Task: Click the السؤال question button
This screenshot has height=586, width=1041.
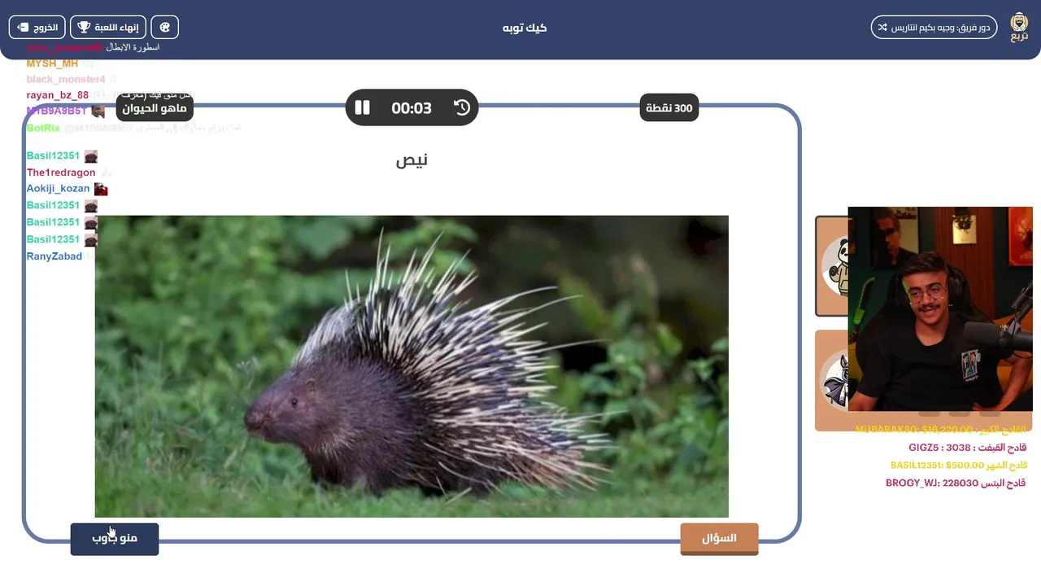Action: pos(719,539)
